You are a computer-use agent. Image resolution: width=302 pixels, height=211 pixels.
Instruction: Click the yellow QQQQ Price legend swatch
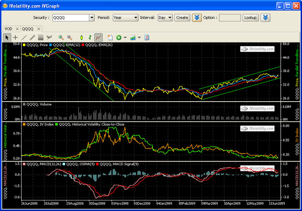pos(24,45)
